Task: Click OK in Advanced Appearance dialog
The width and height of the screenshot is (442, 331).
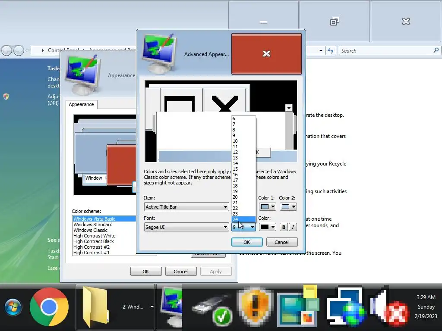Action: [x=247, y=242]
